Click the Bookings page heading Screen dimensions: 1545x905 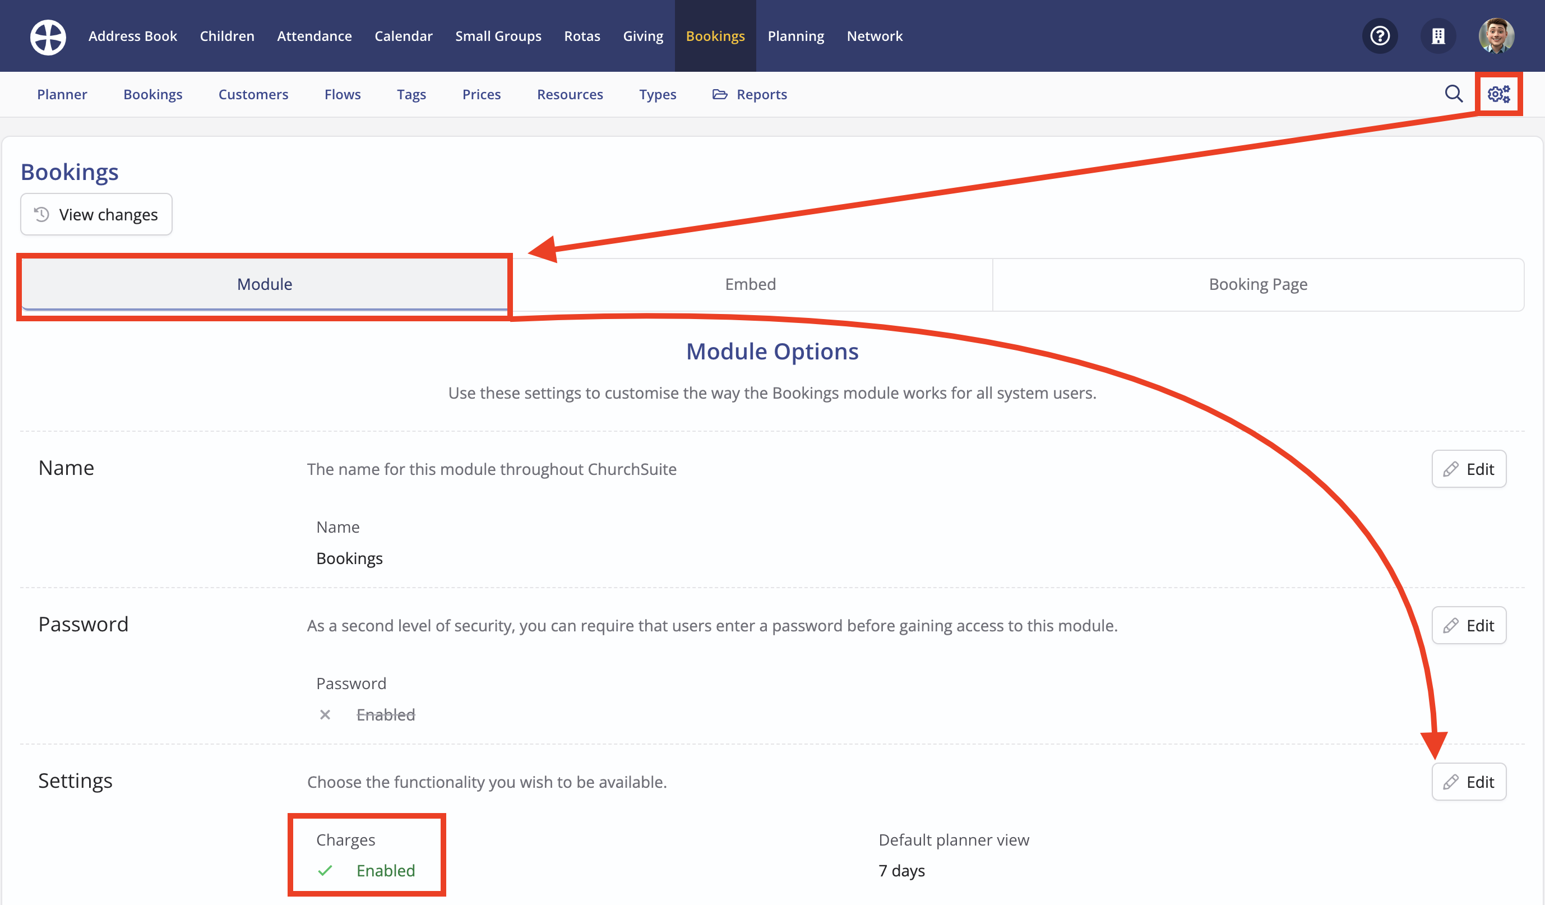coord(70,172)
